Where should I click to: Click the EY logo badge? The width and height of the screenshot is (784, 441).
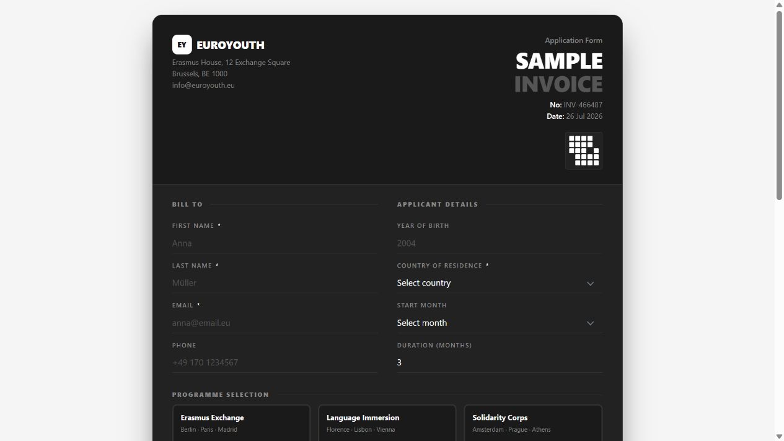pos(182,45)
